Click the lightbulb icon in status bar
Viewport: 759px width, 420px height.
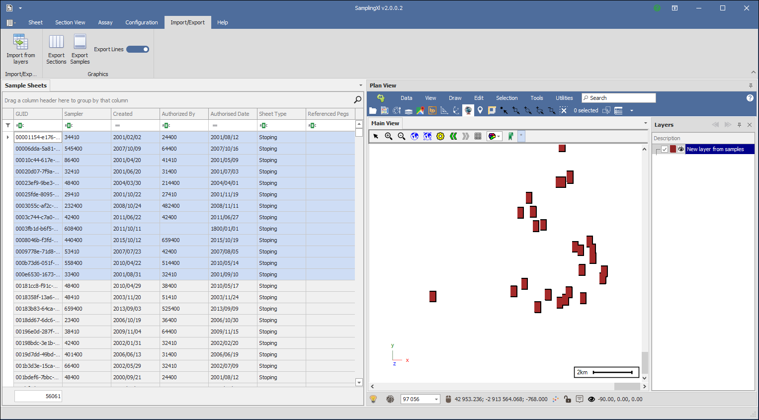click(373, 399)
